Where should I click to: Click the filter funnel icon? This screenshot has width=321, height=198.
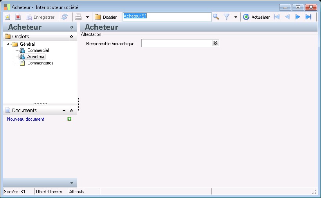click(x=226, y=17)
